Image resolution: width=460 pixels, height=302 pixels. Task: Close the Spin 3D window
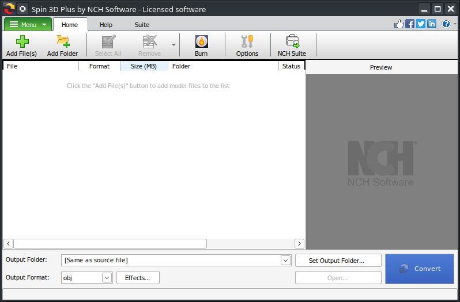coord(451,9)
